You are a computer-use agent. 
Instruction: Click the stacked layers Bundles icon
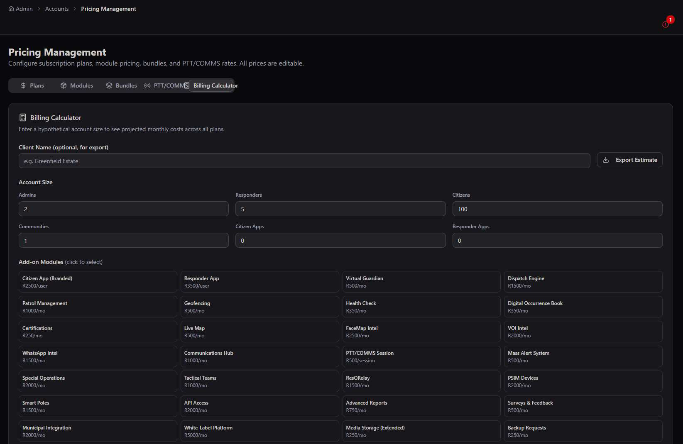(x=109, y=85)
